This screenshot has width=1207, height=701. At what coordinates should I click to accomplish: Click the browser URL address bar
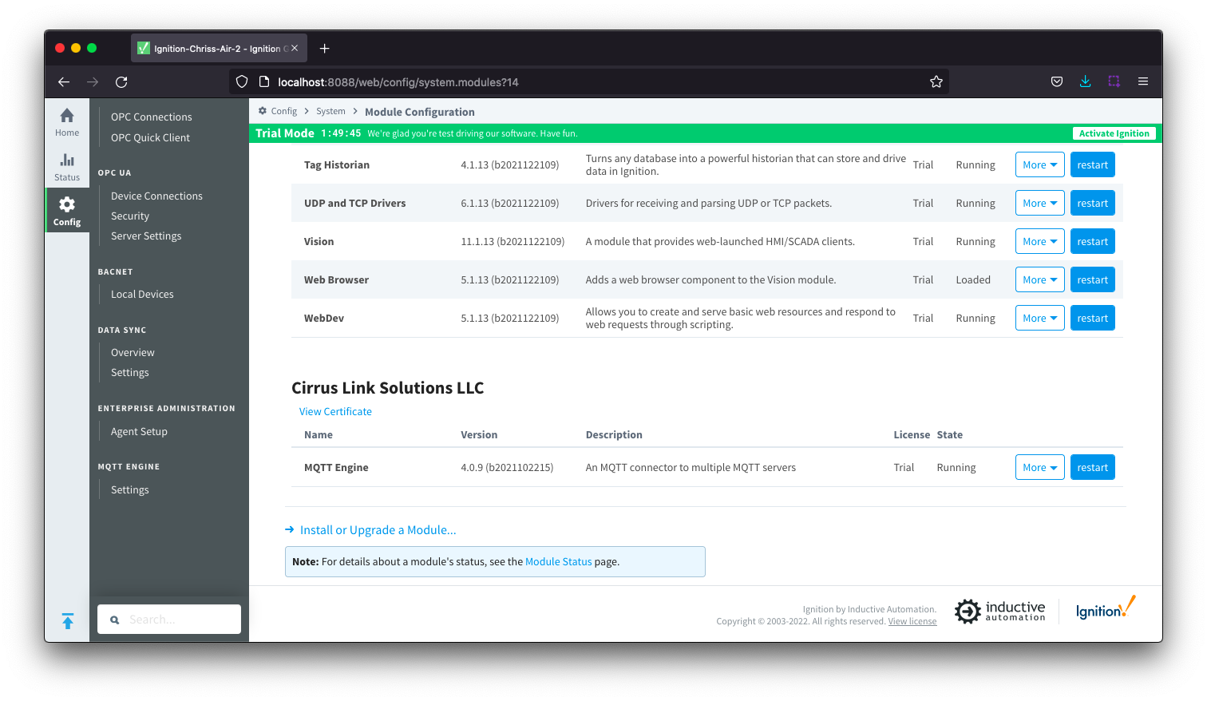tap(588, 81)
